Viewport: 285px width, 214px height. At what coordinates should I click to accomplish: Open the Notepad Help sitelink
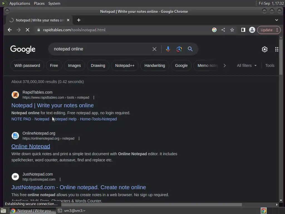[65, 119]
